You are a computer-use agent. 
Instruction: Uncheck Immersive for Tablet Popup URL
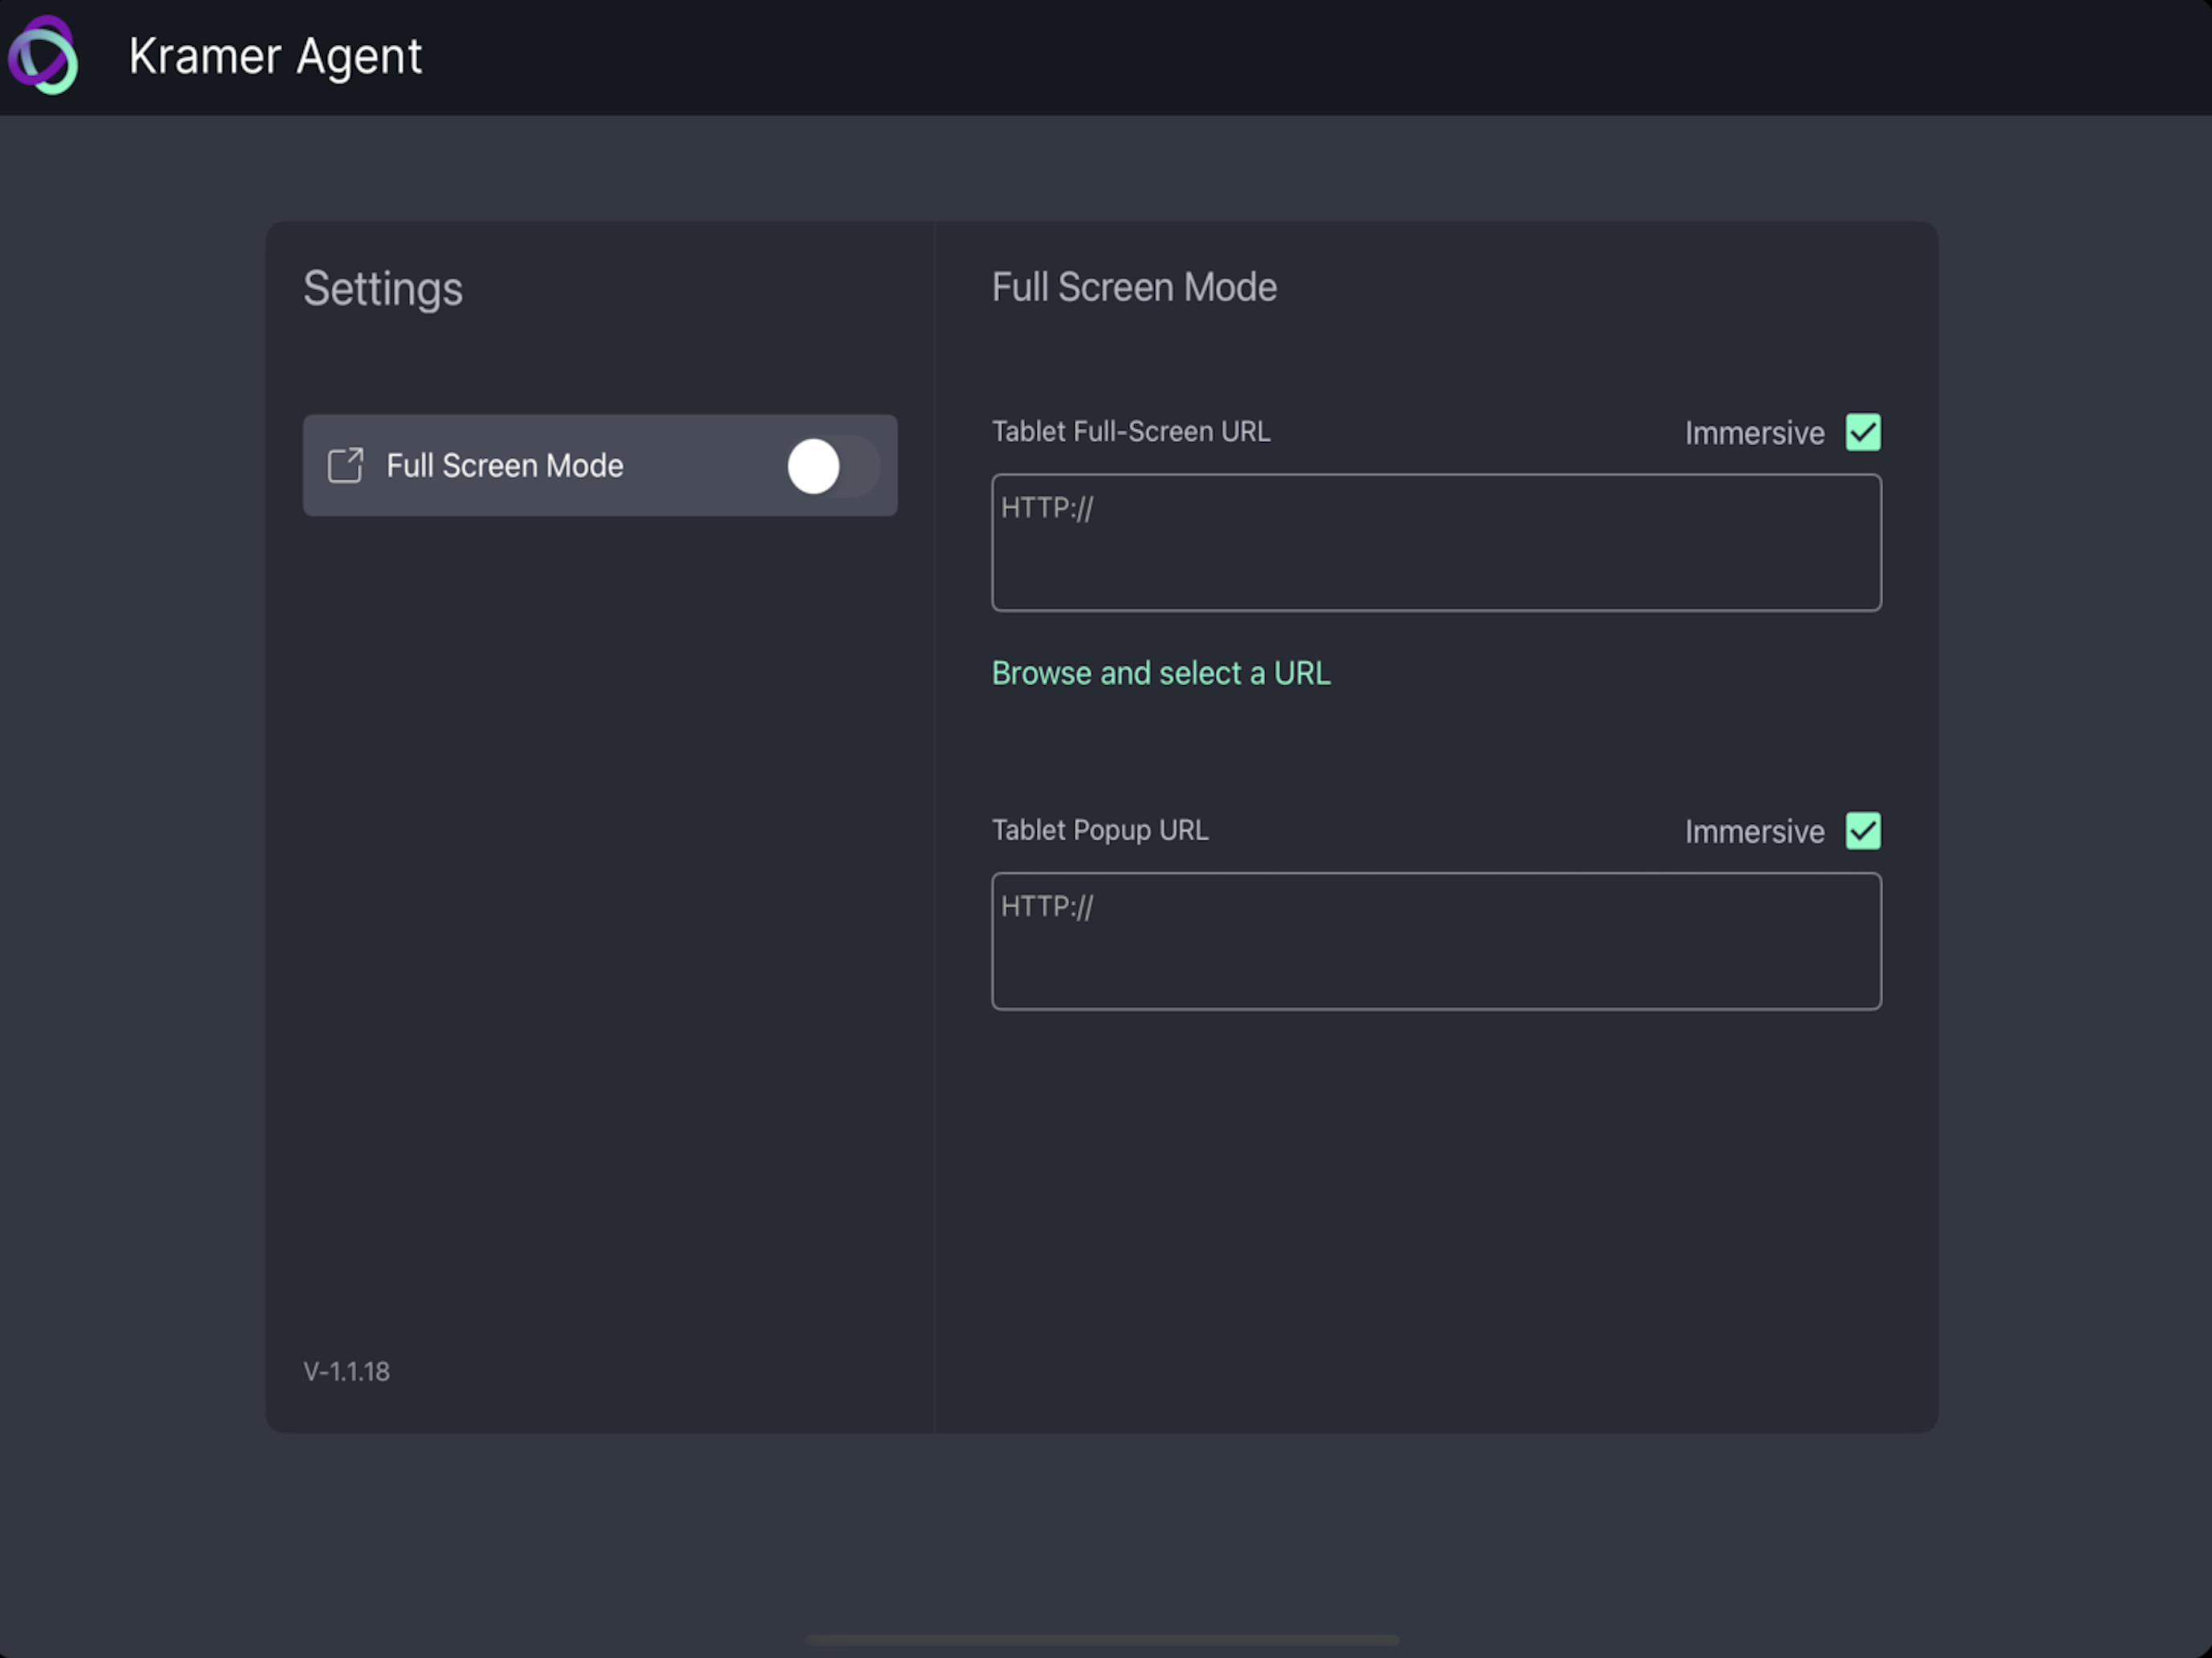[x=1863, y=831]
